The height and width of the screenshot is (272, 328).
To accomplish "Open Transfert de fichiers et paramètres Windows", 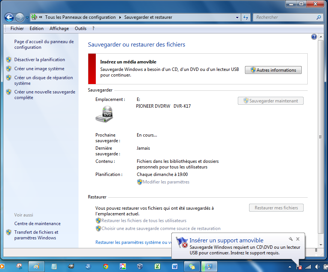I will [x=36, y=235].
